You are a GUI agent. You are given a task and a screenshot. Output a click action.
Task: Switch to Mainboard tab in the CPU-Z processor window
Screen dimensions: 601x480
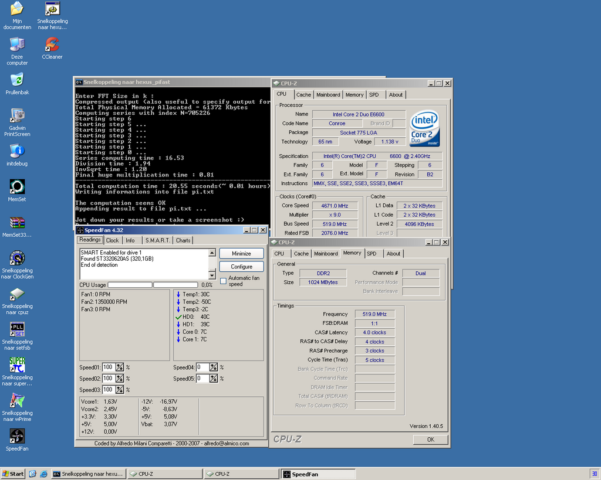(328, 94)
